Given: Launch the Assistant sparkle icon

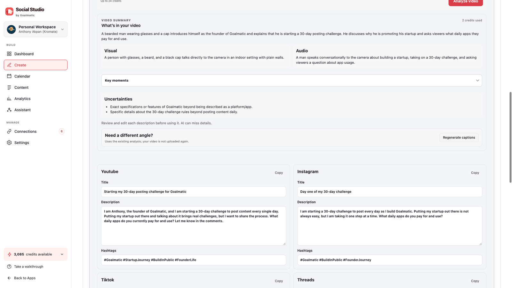Looking at the screenshot, I should point(9,110).
